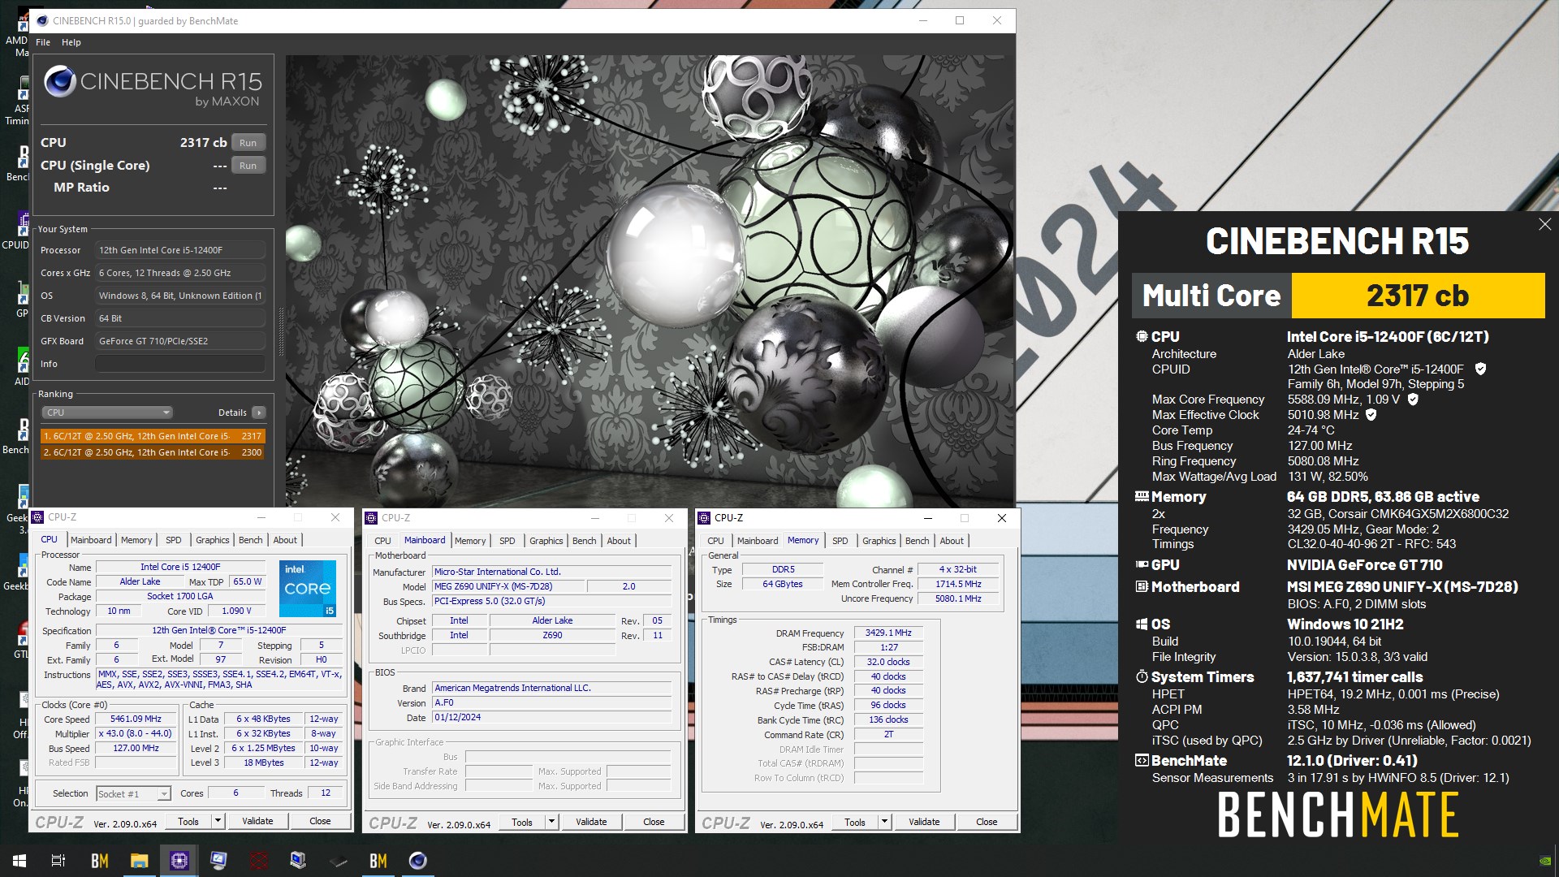Switch to Mainboard tab in CPU-Z CPU window
1559x877 pixels.
(91, 540)
